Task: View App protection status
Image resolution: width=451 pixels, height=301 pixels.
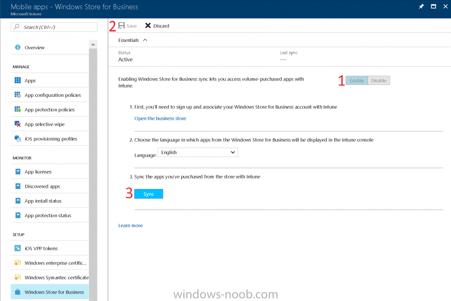Action: [x=50, y=215]
